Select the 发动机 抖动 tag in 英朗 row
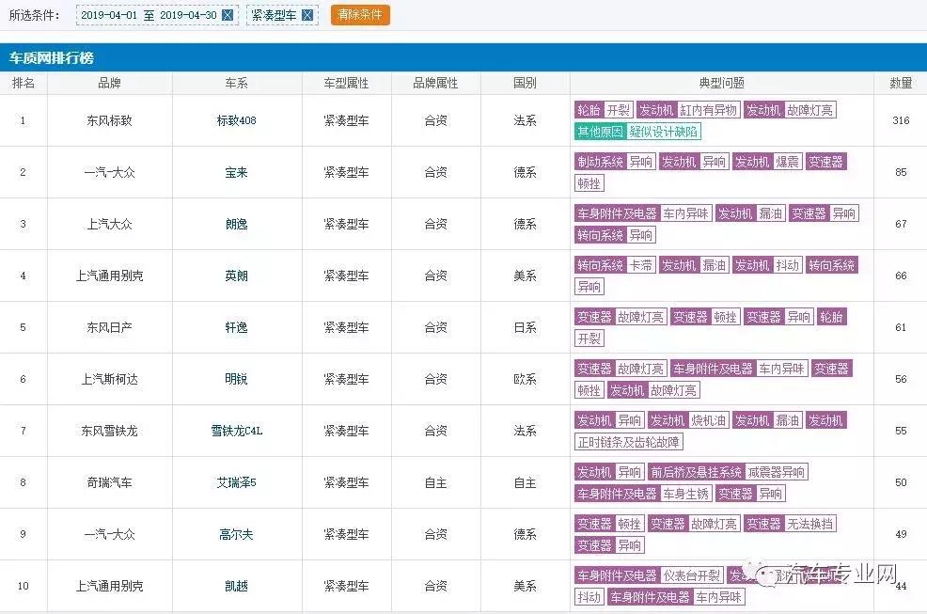Image resolution: width=927 pixels, height=614 pixels. point(767,265)
